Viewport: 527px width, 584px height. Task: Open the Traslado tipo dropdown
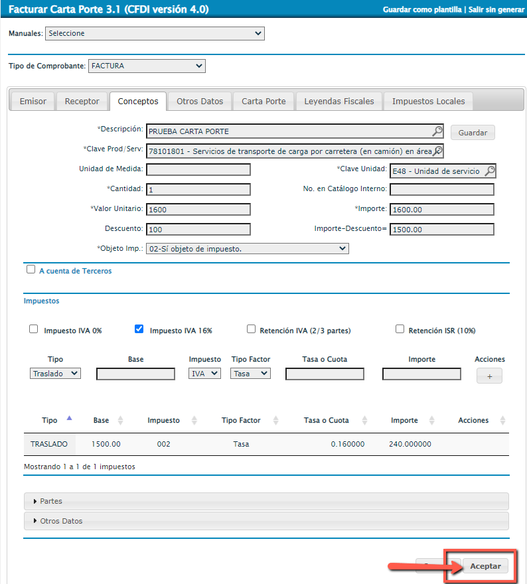[55, 374]
